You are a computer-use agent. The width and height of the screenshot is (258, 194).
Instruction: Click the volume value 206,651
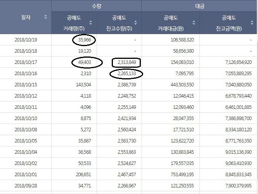(83, 175)
